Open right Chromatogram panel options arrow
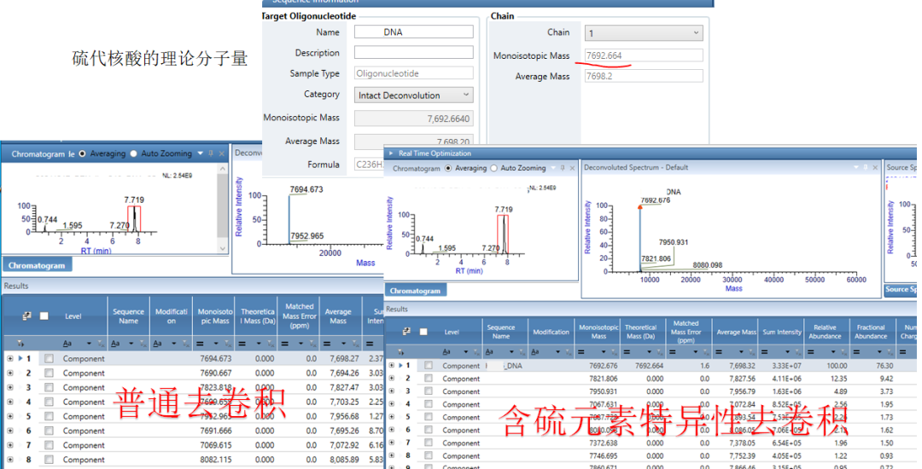Image resolution: width=922 pixels, height=469 pixels. [x=553, y=168]
